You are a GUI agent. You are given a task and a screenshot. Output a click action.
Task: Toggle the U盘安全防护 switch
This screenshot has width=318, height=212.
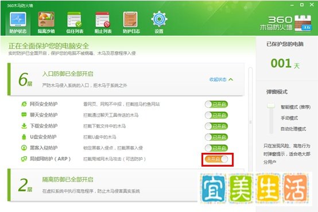pyautogui.click(x=216, y=137)
